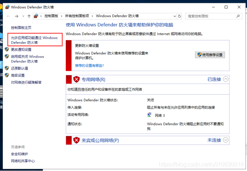Viewport: 247px width, 171px height.
Task: Click red shield icon for 专用网络
Action: (x=77, y=80)
